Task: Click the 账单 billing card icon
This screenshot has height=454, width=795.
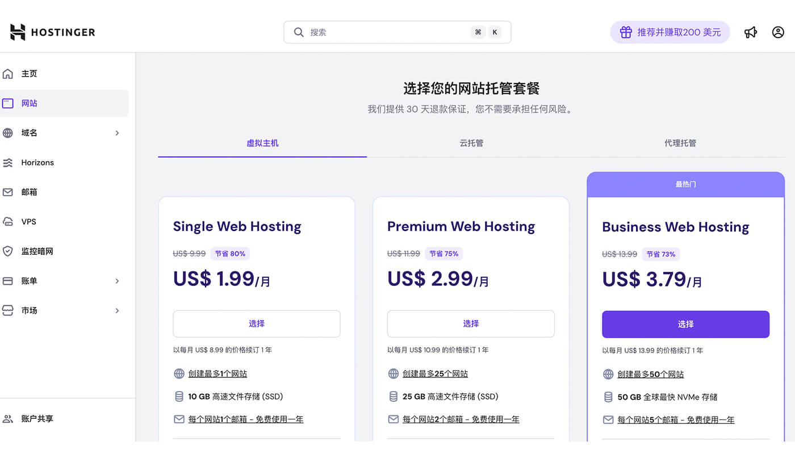Action: tap(8, 281)
